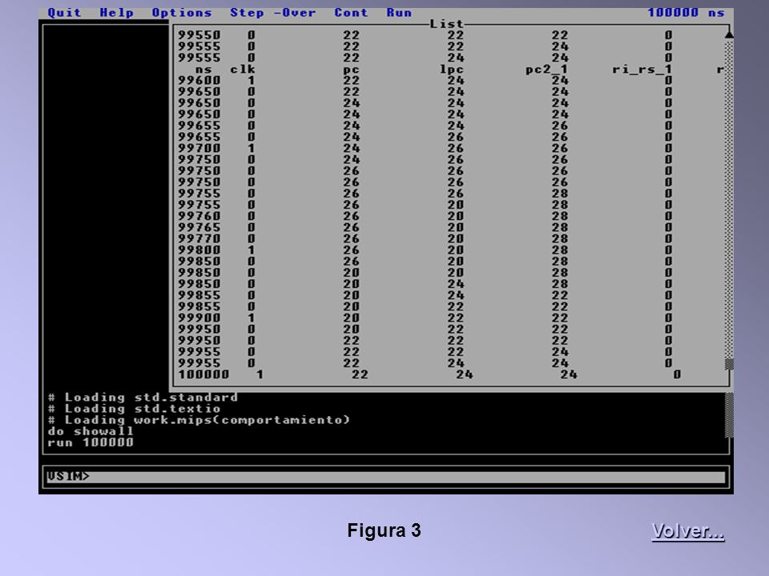Select the ns column header
The image size is (769, 576).
coord(203,70)
